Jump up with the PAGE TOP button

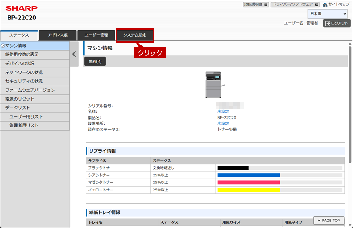click(329, 221)
